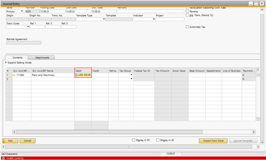Viewport: 266px width, 160px height.
Task: Click the Ref. 1 input field
Action: coord(37,27)
